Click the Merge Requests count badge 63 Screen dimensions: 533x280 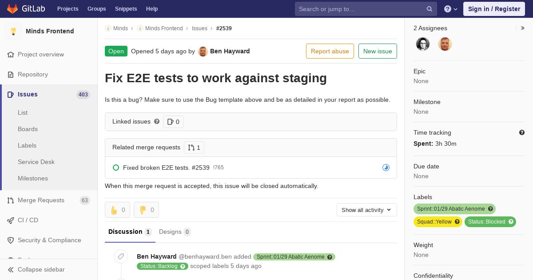85,200
